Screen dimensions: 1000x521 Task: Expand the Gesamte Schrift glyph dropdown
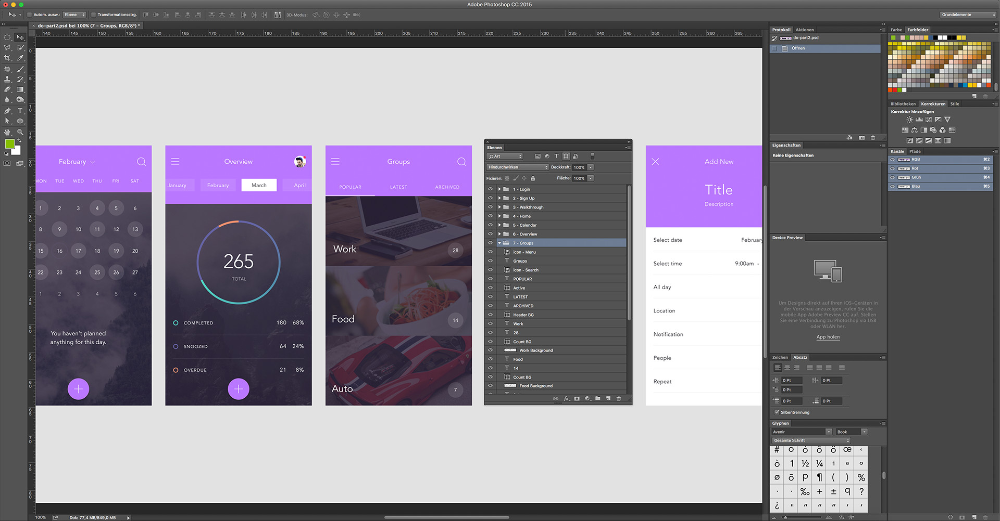pos(810,440)
